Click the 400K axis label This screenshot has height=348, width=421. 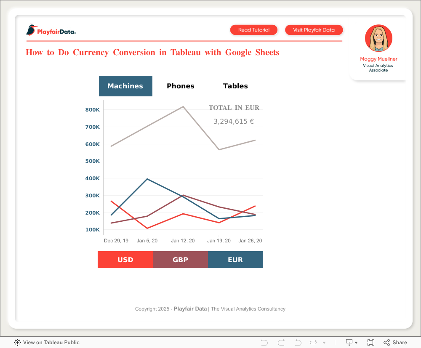tap(92, 178)
